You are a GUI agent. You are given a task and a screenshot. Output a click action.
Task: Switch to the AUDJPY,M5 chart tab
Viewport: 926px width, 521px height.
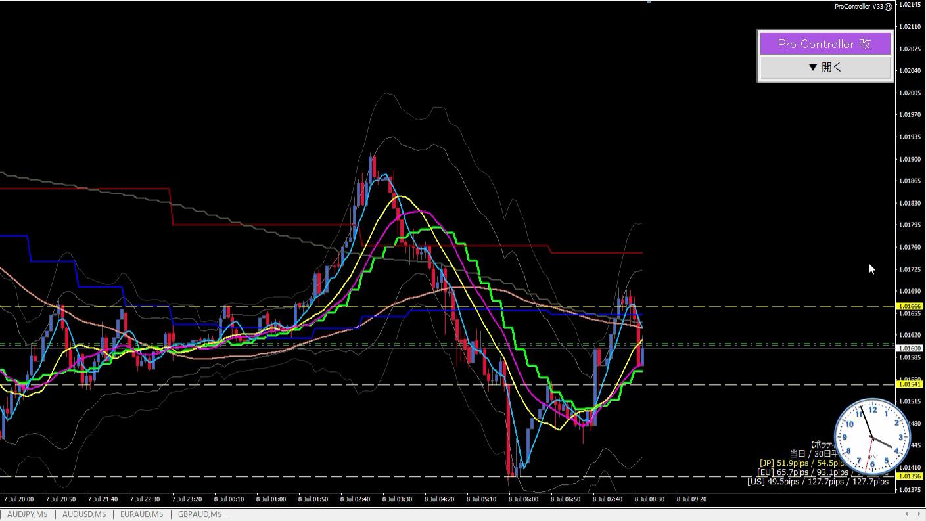click(28, 514)
